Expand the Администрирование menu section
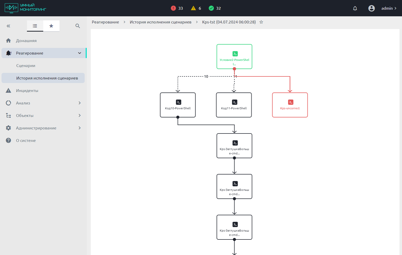 pos(80,128)
